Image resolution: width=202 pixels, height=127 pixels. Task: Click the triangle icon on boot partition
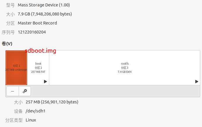(x=45, y=82)
